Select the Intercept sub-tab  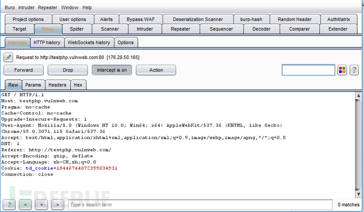[x=17, y=43]
